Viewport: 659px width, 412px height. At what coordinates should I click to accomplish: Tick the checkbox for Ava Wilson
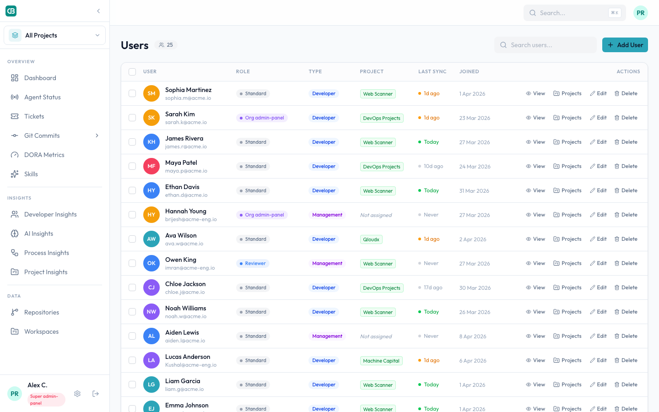[x=132, y=239]
